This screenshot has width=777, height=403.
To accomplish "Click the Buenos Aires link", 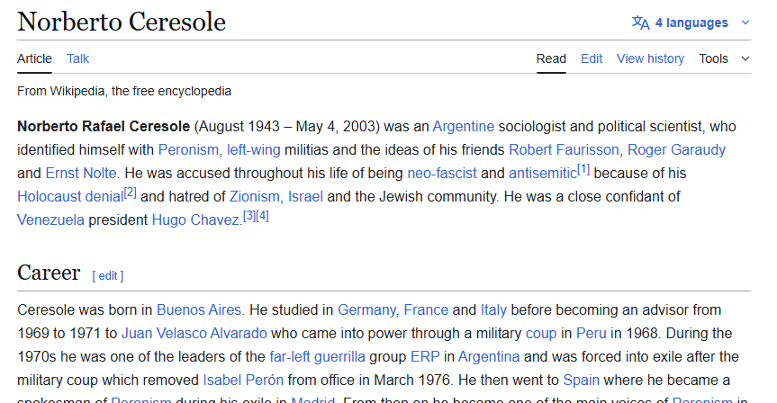I will 199,309.
